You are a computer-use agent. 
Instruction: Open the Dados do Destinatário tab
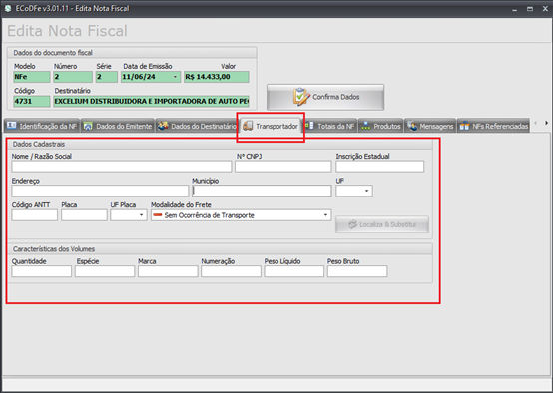tap(197, 126)
